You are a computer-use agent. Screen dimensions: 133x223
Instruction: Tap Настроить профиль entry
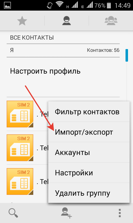tap(45, 71)
